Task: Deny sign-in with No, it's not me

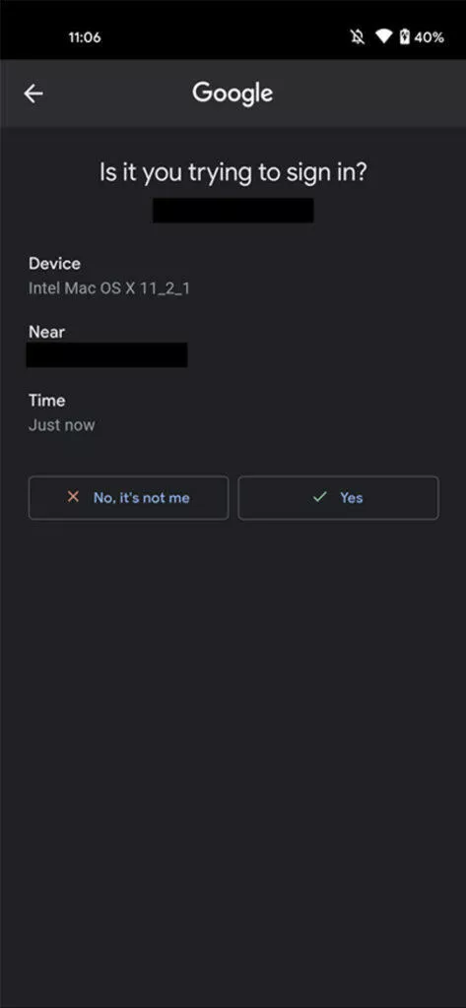Action: [128, 497]
